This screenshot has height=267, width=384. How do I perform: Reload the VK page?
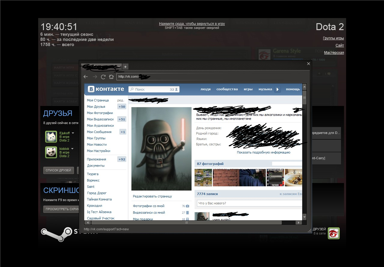103,77
